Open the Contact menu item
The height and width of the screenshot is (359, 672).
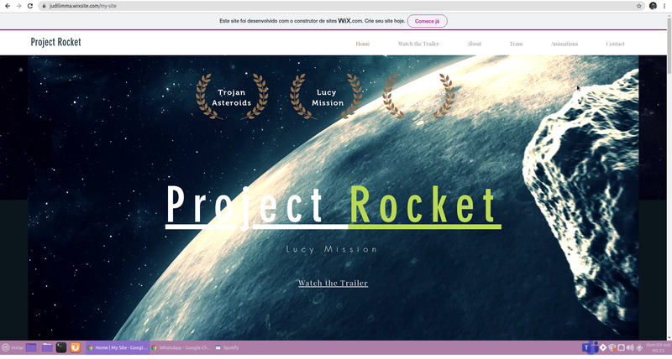615,44
